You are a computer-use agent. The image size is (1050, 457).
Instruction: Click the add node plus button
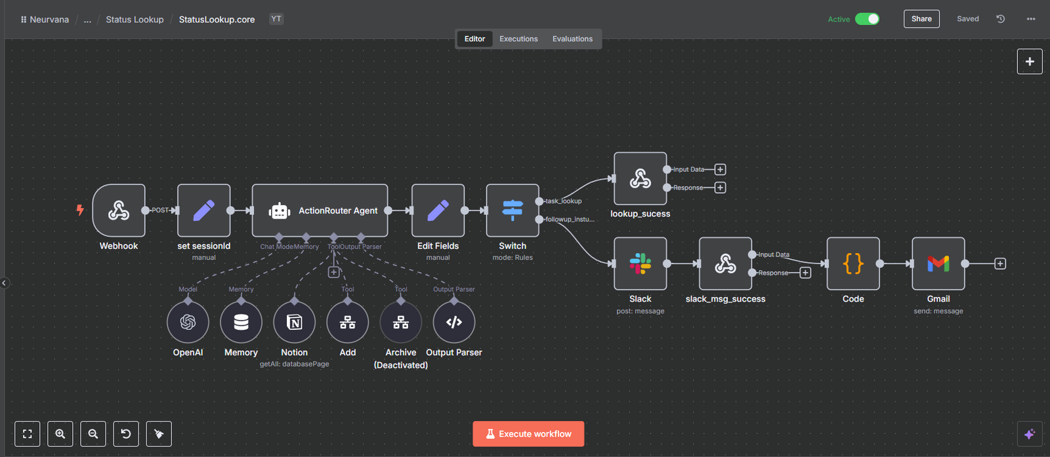pyautogui.click(x=1029, y=62)
